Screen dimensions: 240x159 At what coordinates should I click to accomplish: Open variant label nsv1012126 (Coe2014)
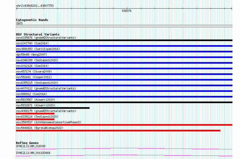click(x=32, y=66)
